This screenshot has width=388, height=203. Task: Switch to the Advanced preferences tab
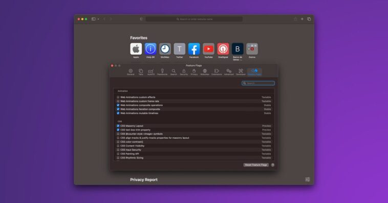[229, 72]
